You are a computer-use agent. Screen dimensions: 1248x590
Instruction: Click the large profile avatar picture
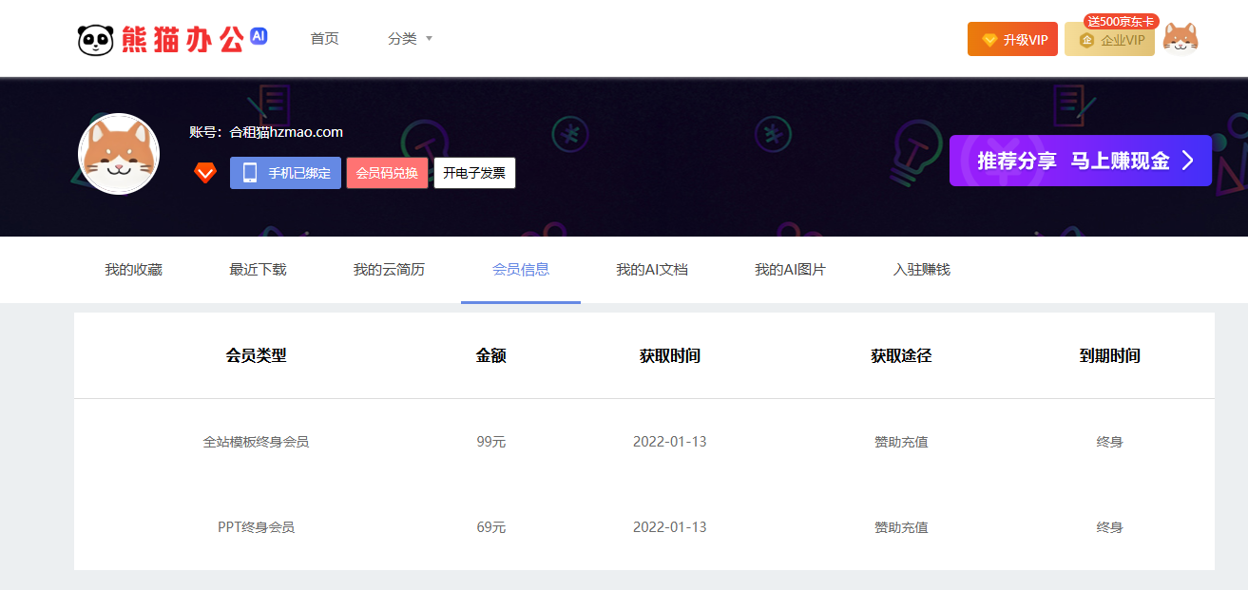point(119,154)
